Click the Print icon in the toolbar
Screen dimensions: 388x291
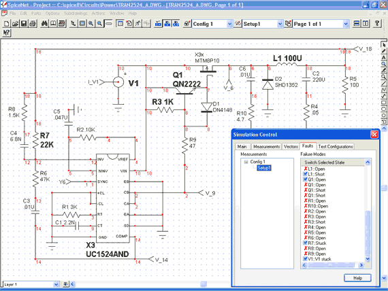tap(33, 24)
